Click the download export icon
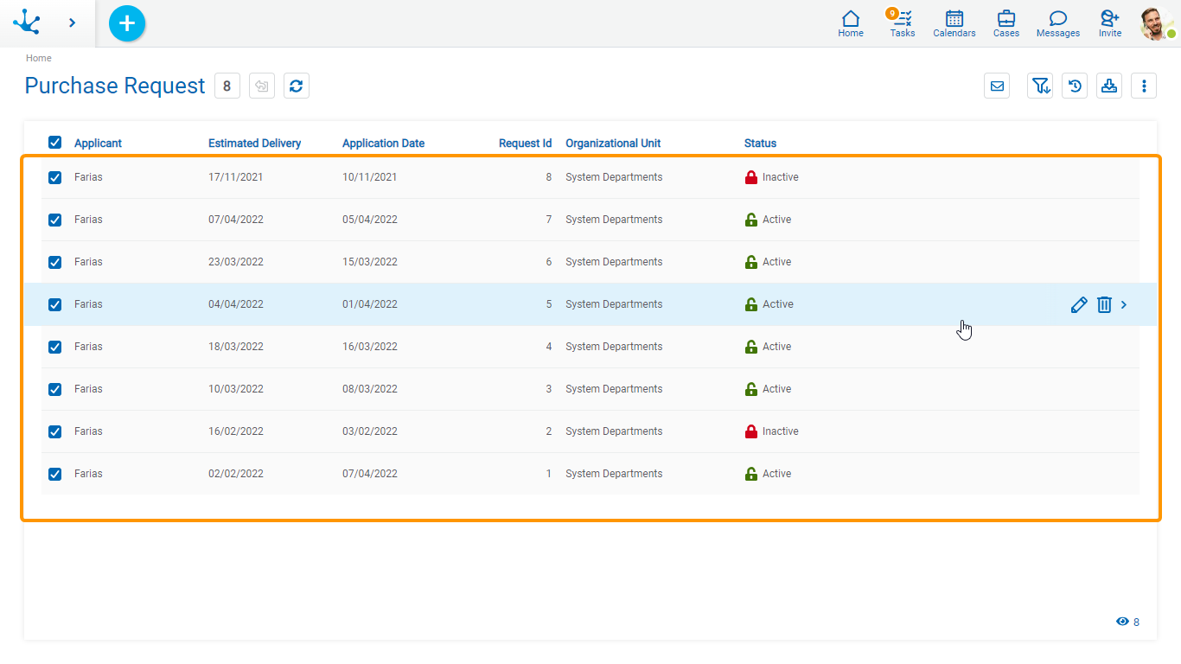 (1109, 86)
